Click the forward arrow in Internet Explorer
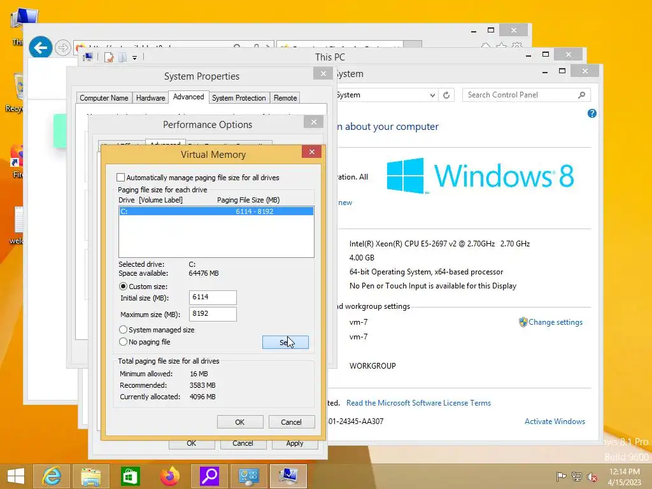The width and height of the screenshot is (652, 489). pos(63,48)
